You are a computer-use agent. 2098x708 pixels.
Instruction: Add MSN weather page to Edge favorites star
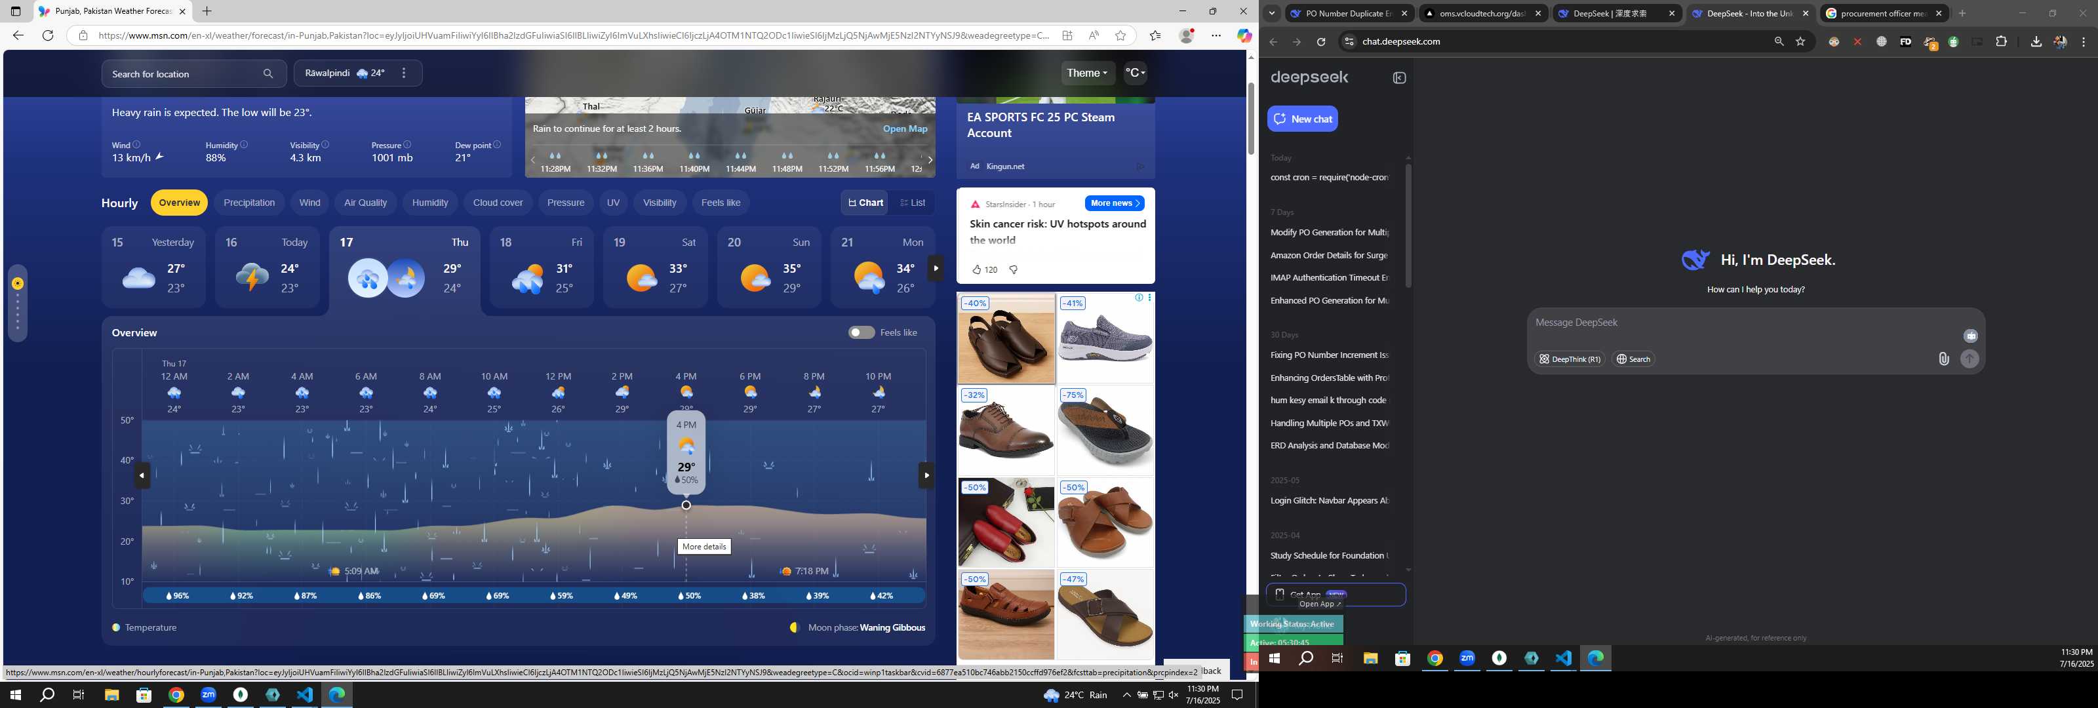pos(1120,36)
